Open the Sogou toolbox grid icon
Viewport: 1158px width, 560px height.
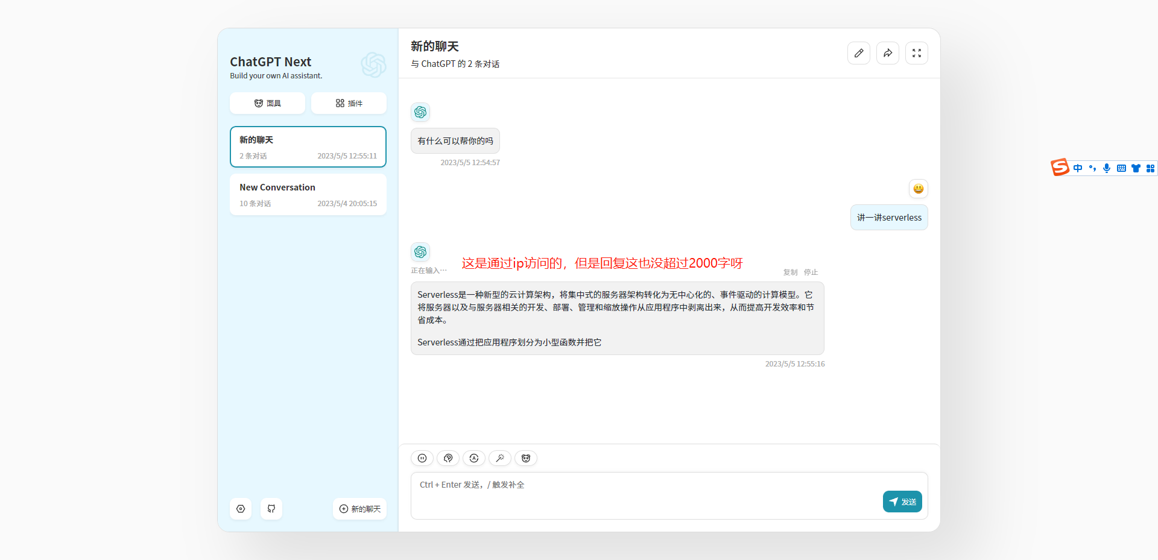point(1151,168)
